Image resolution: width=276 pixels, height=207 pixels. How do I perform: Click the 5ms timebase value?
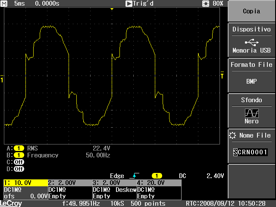19,3
